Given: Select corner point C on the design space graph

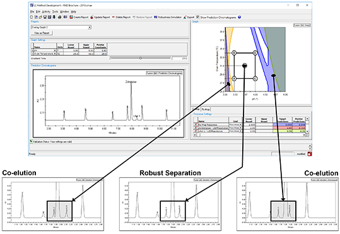Looking at the screenshot, I should point(255,78).
